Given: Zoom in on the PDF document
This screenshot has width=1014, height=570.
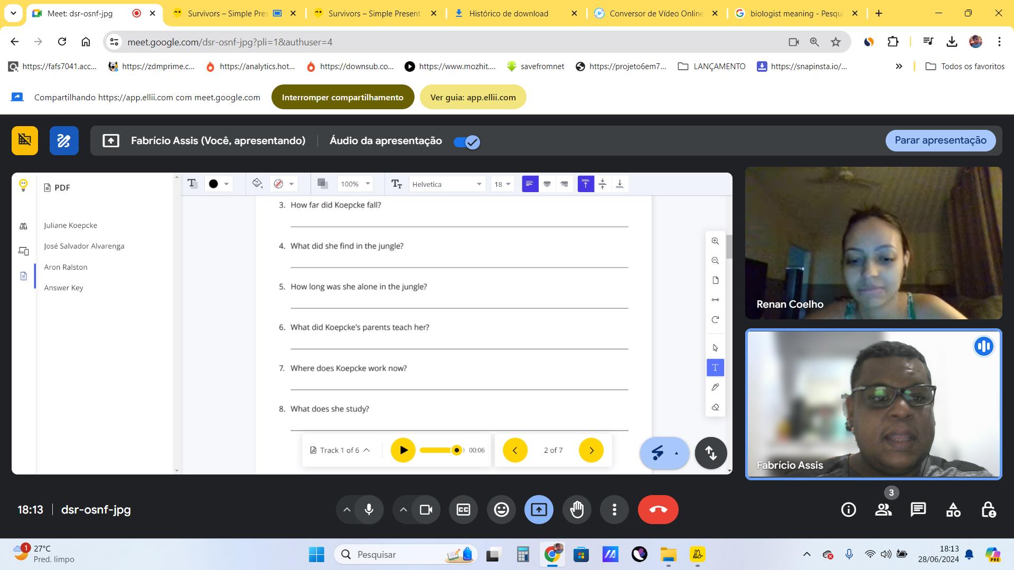Looking at the screenshot, I should [x=715, y=241].
